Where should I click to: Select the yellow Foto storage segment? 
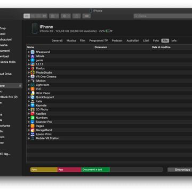tap(44, 170)
